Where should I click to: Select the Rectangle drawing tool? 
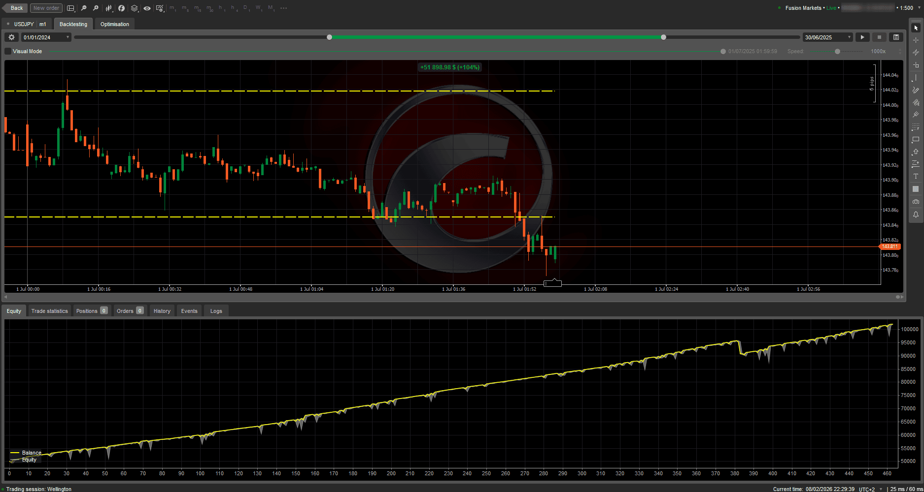[x=916, y=139]
